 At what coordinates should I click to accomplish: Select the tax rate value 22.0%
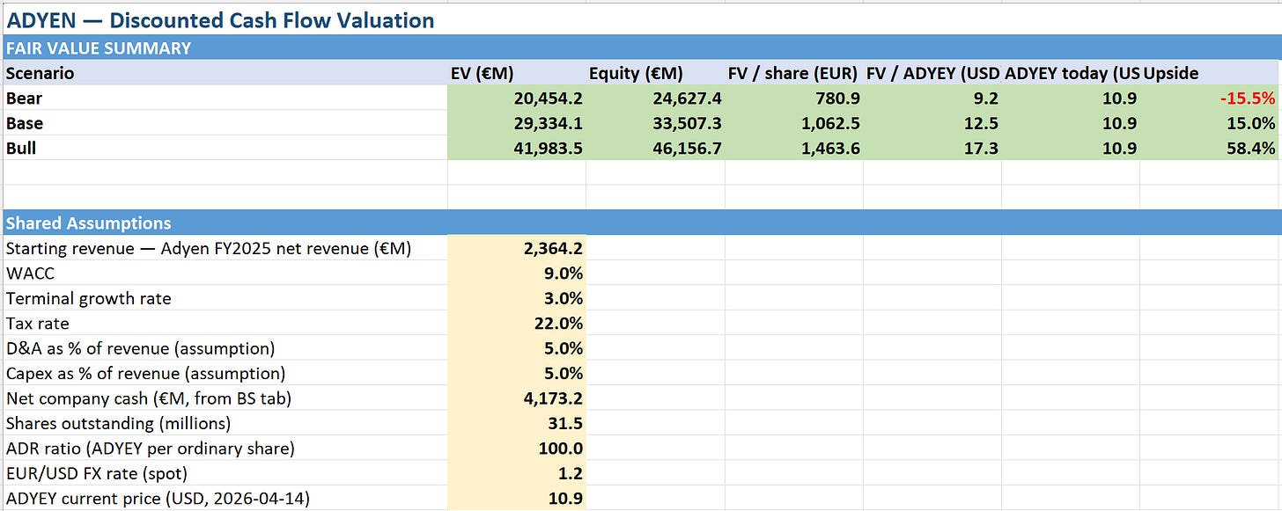pos(517,324)
